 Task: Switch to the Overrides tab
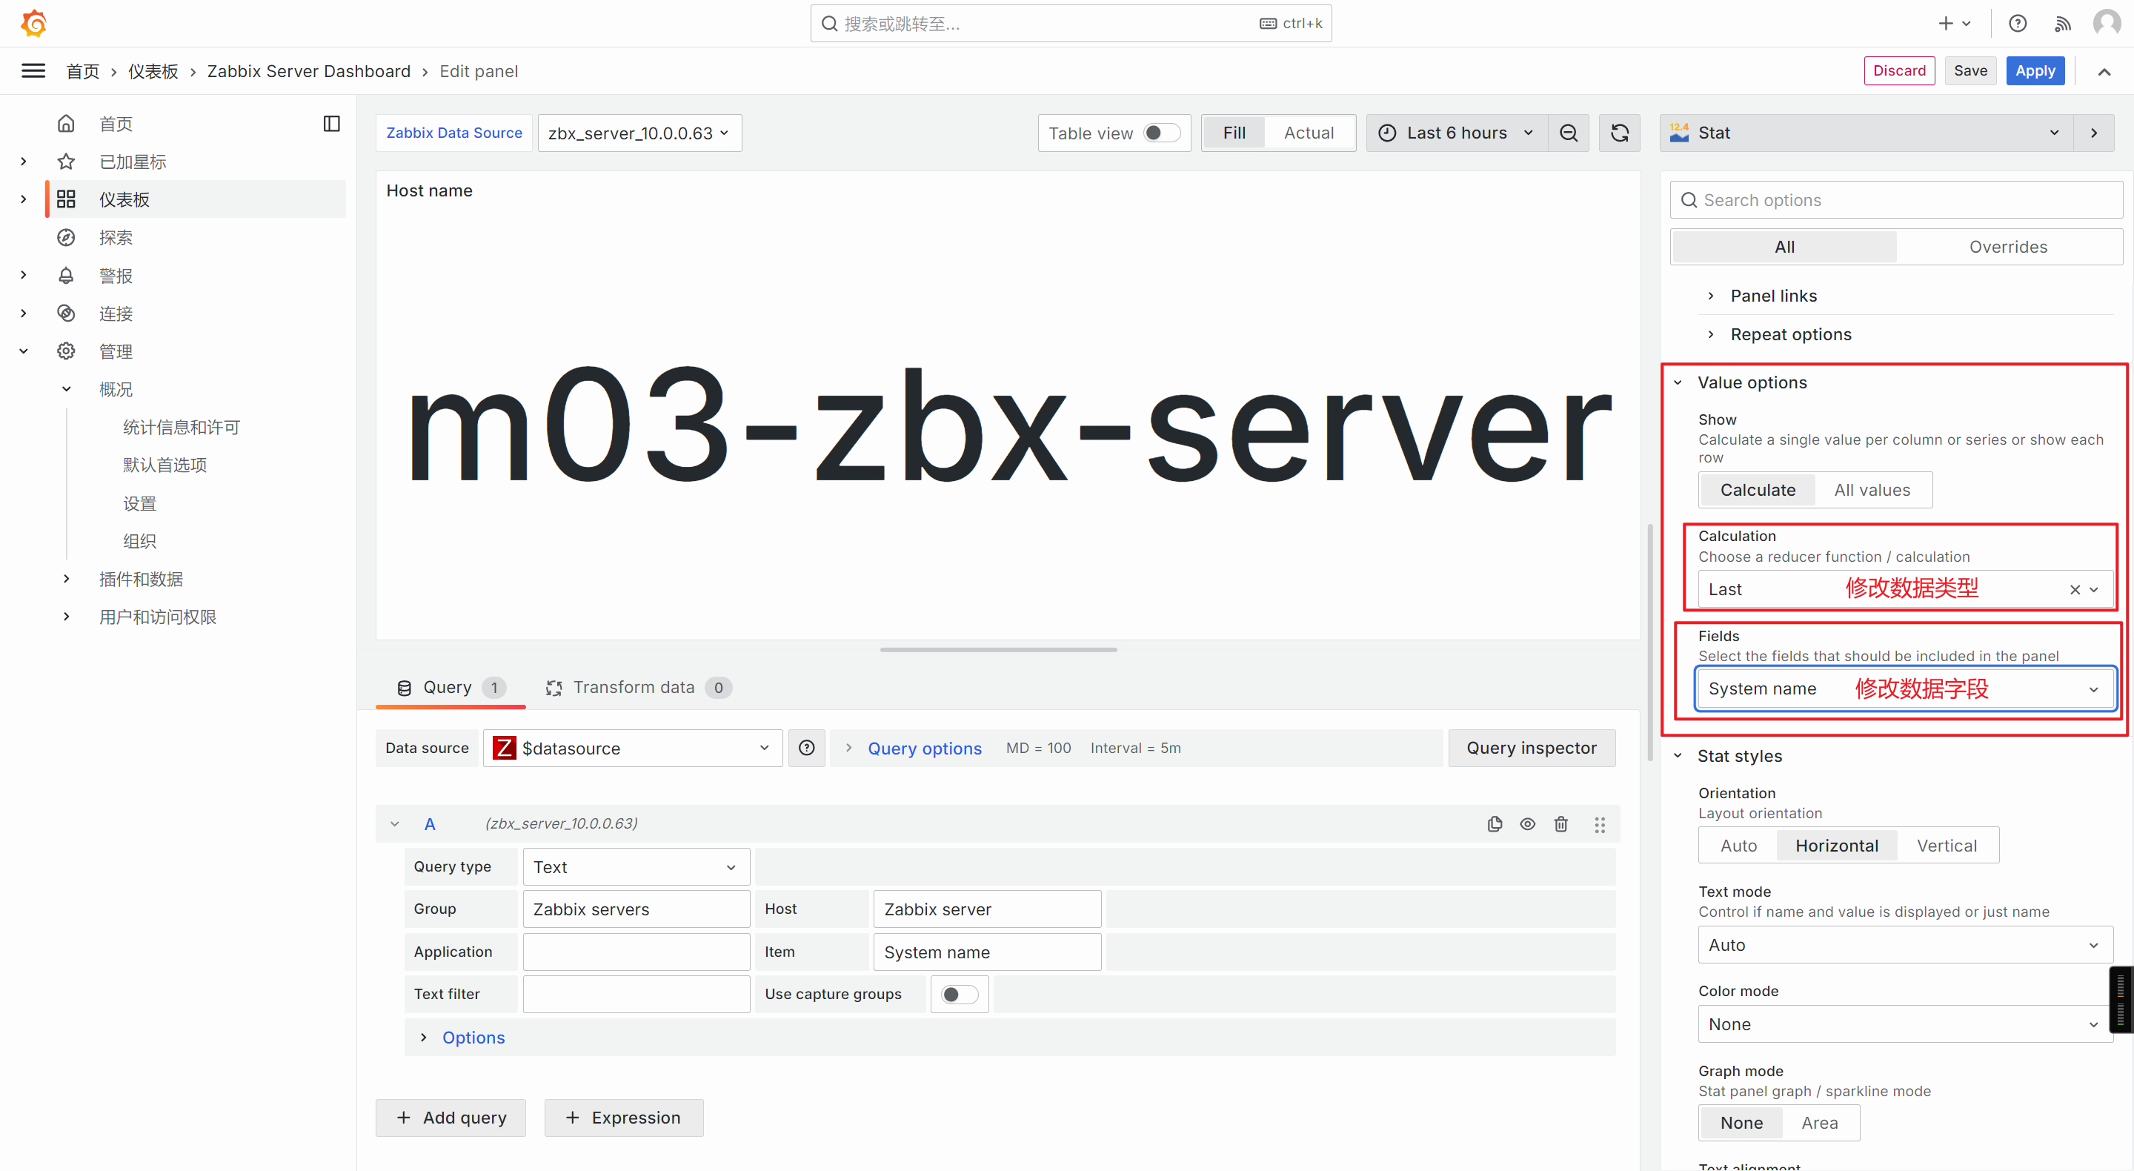click(x=2008, y=247)
